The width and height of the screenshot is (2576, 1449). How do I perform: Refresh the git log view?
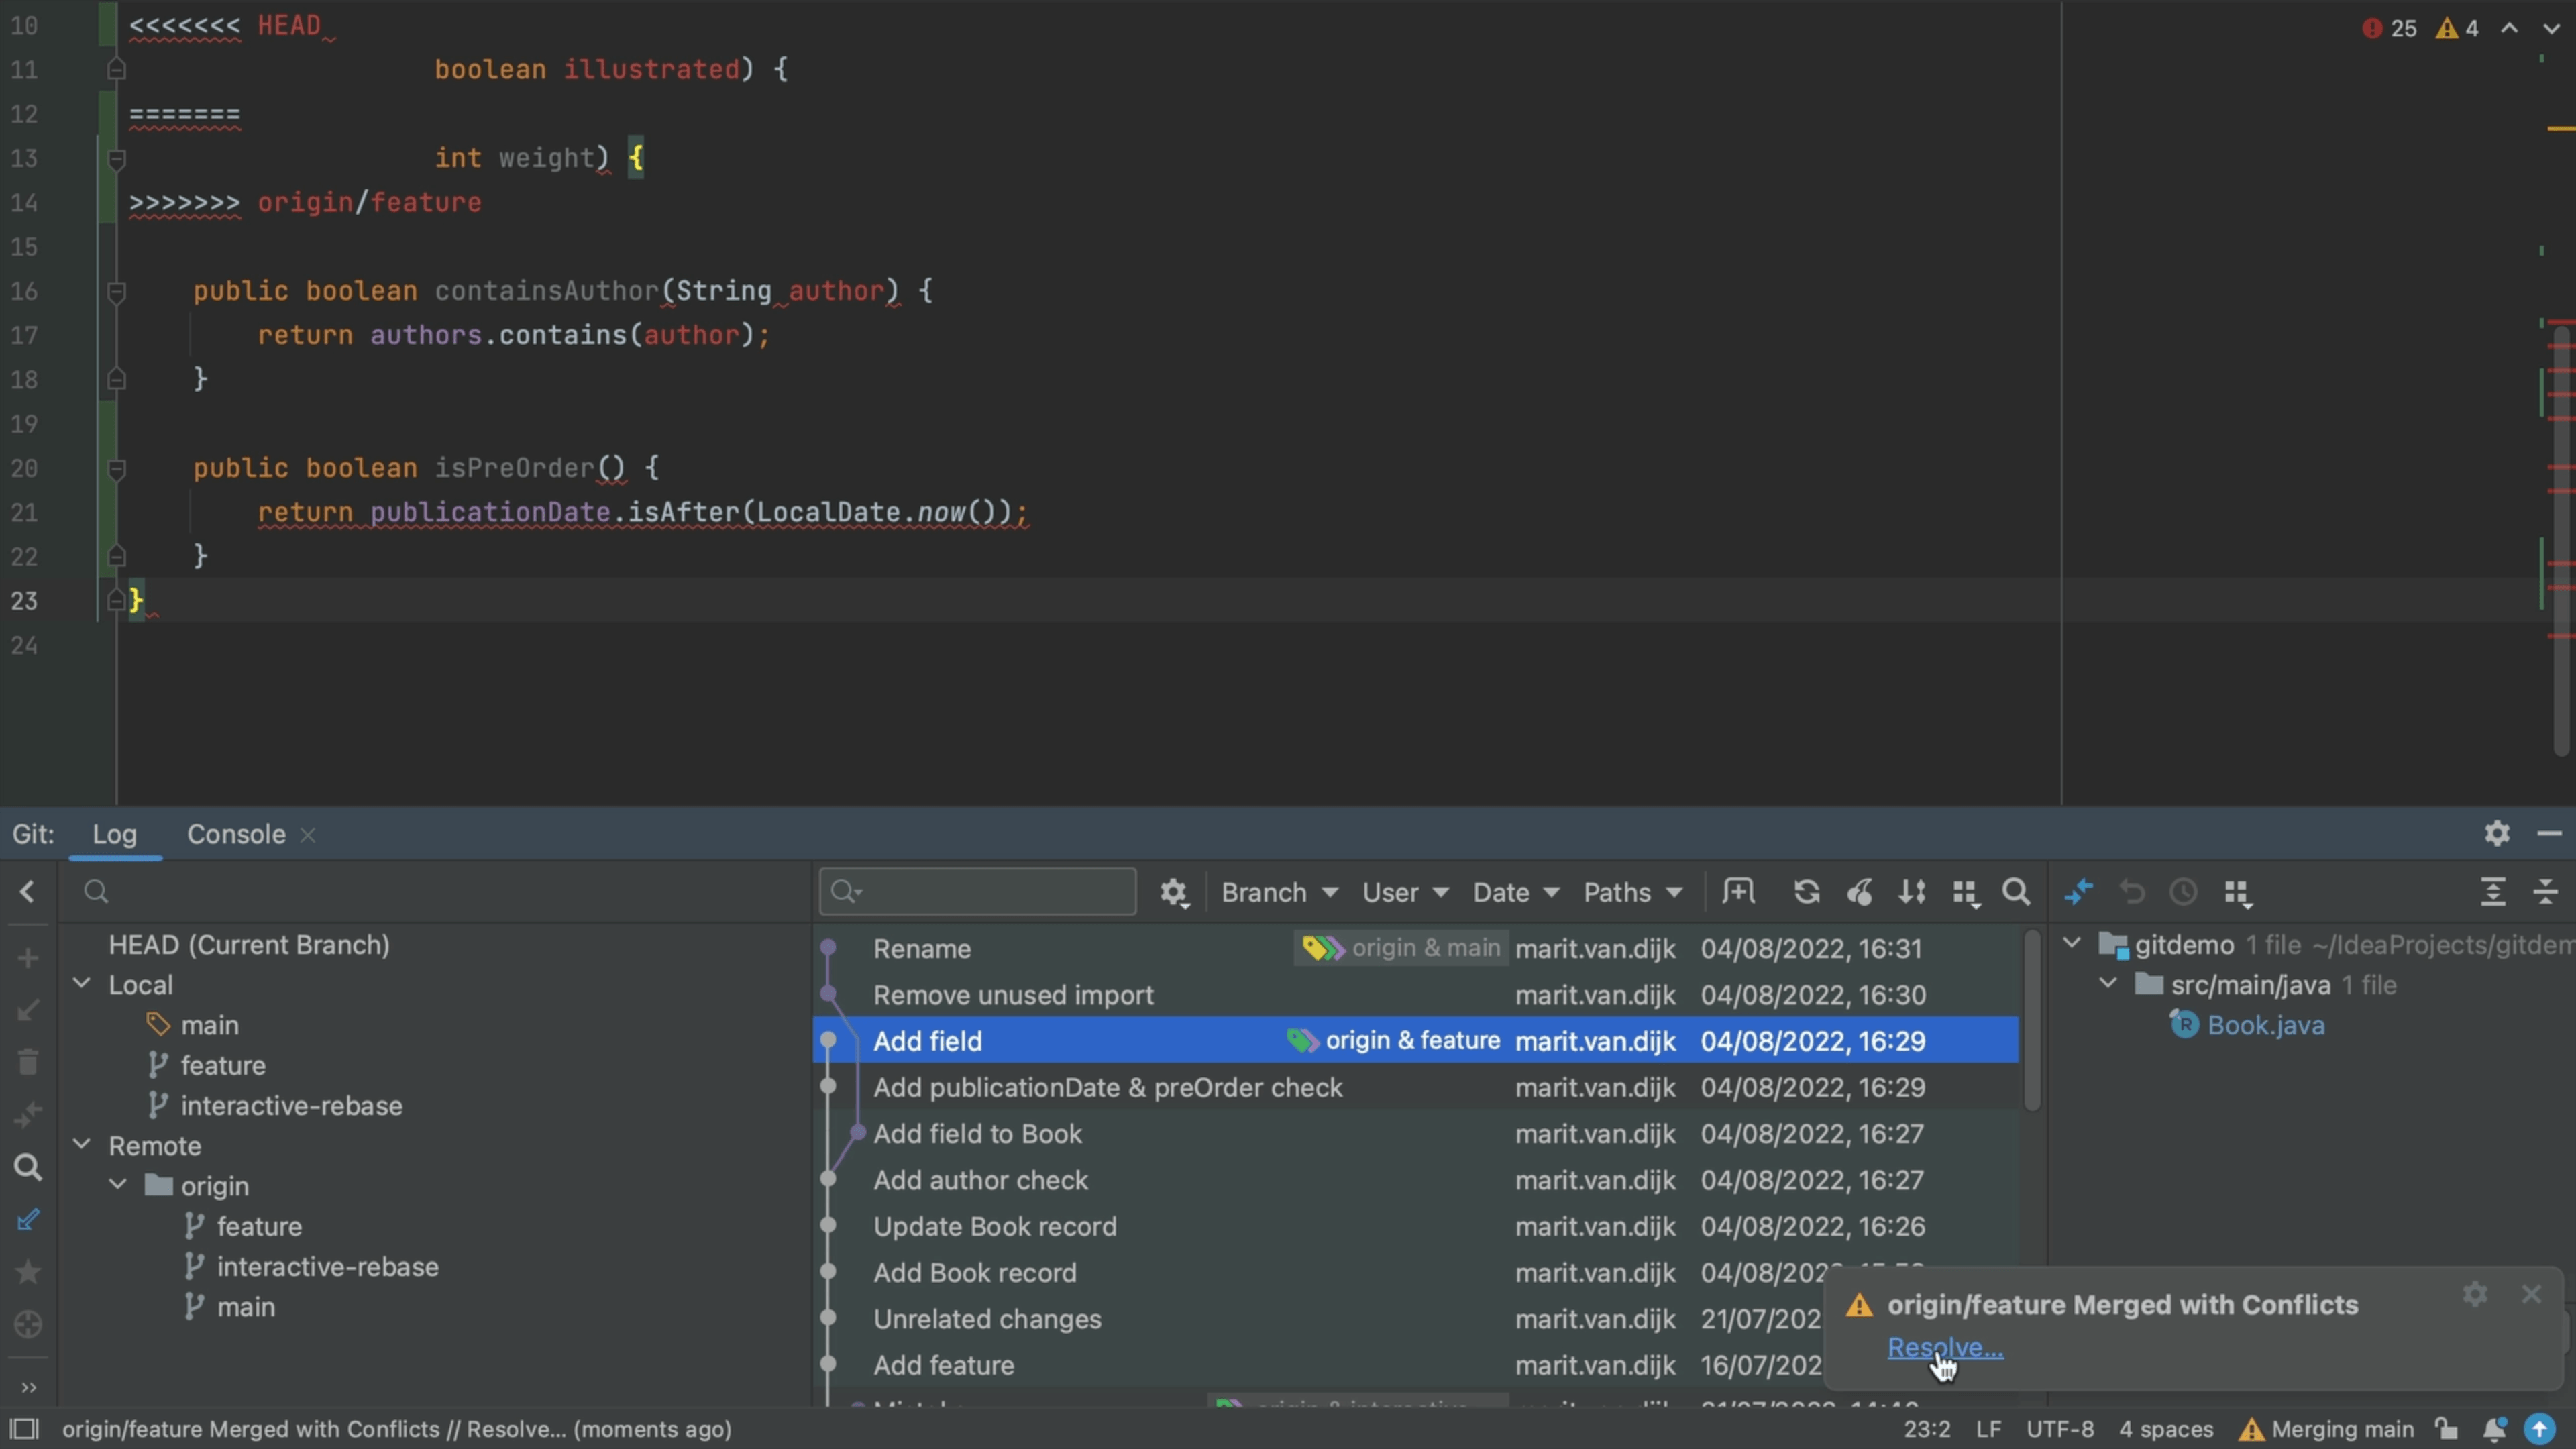tap(1806, 892)
